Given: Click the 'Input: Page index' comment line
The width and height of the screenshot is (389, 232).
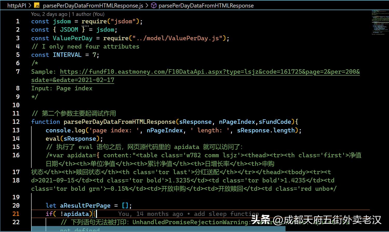Looking at the screenshot, I should tap(62, 88).
